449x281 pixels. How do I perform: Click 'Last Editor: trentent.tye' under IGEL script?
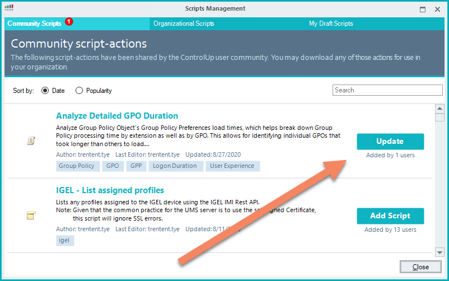[147, 229]
